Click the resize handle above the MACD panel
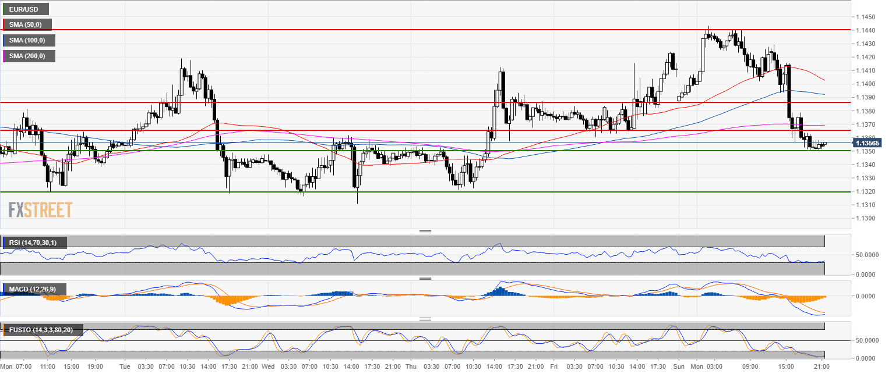 pyautogui.click(x=425, y=278)
